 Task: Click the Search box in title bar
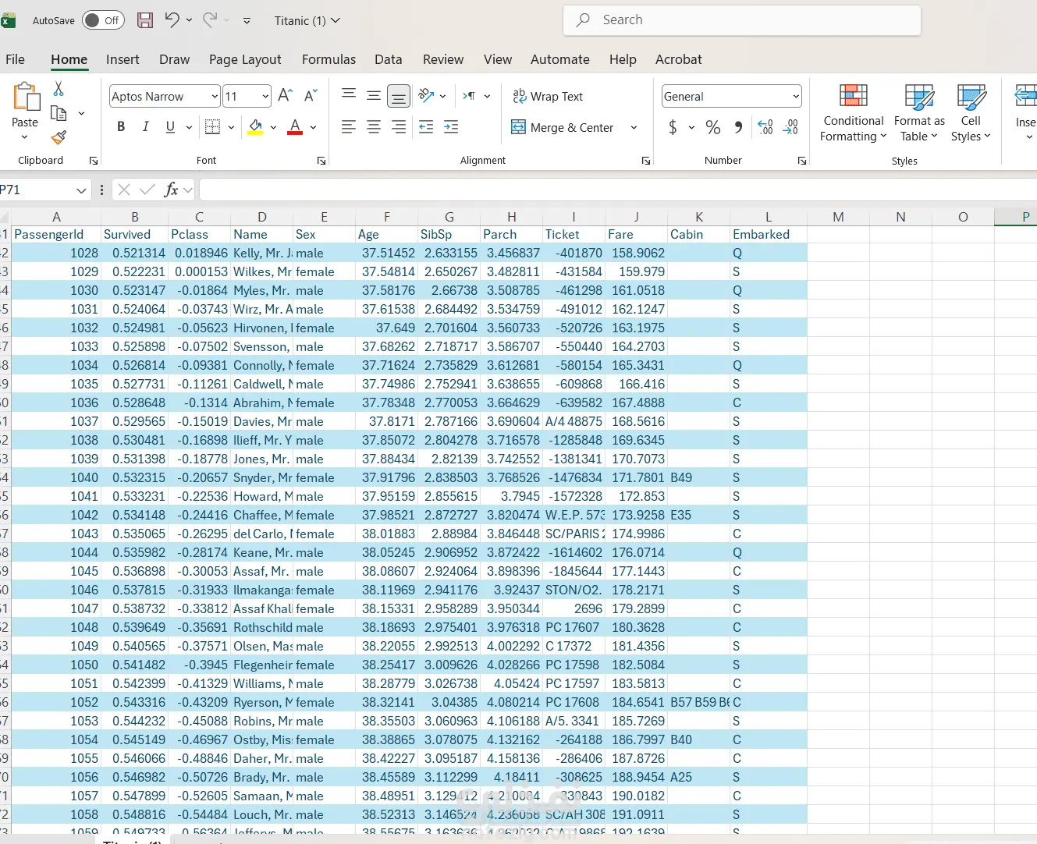[x=741, y=20]
